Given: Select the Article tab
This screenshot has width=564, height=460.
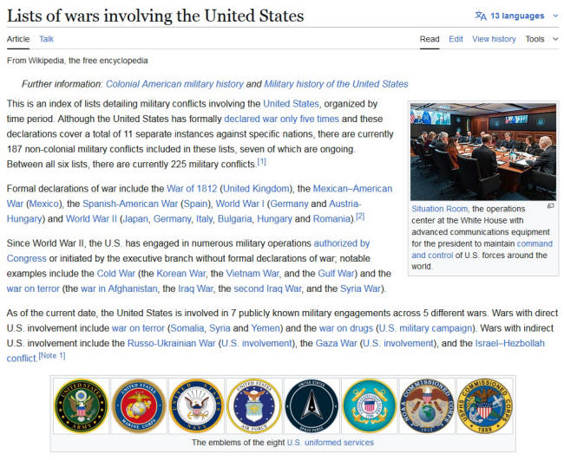Looking at the screenshot, I should click(18, 39).
